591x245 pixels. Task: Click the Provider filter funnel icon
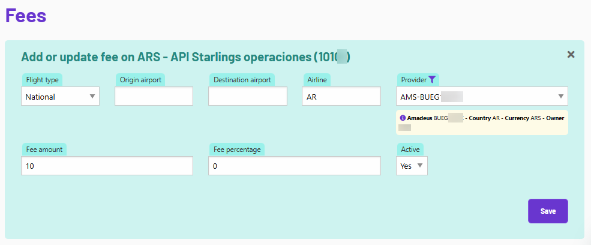coord(432,80)
